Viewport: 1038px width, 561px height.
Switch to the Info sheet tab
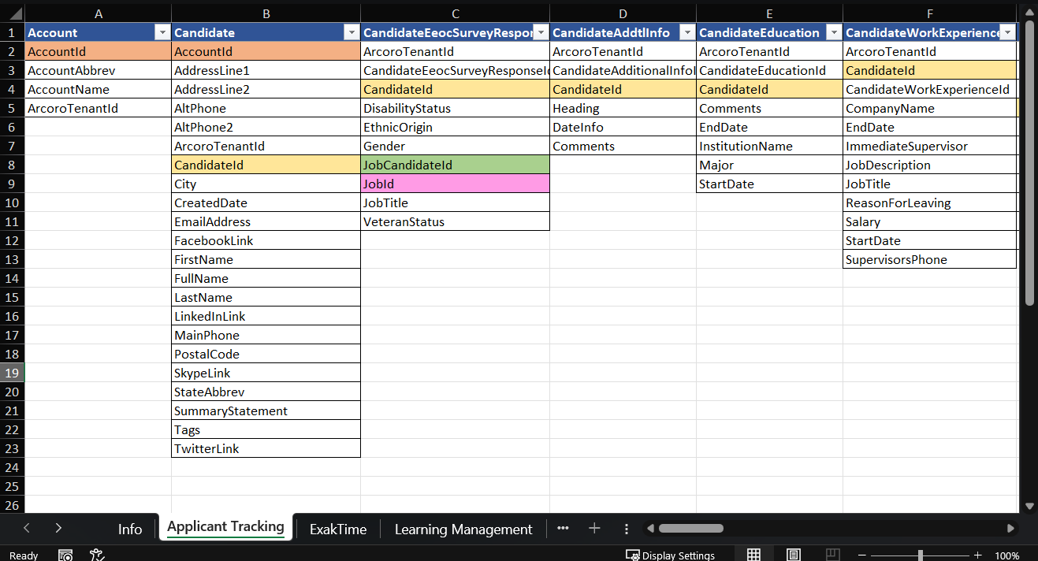point(130,529)
